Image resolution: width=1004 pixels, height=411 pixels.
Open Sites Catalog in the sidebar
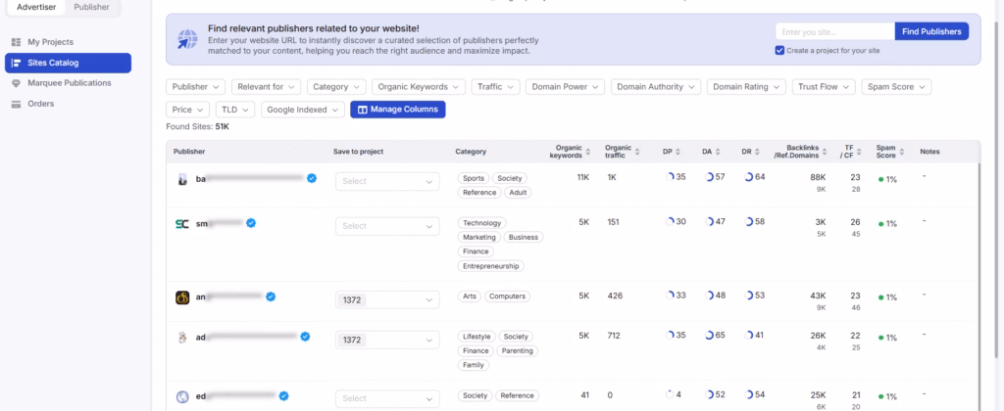pyautogui.click(x=67, y=63)
